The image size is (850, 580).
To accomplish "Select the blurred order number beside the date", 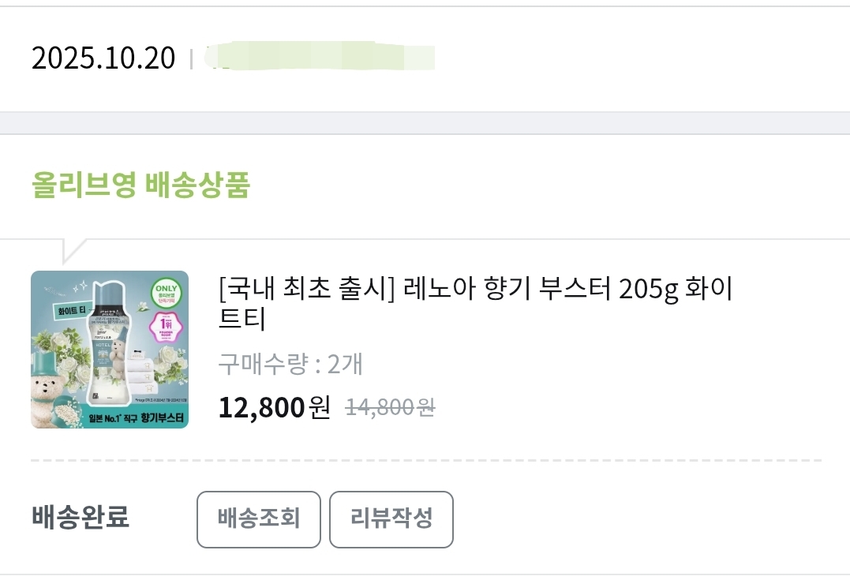I will click(x=320, y=58).
